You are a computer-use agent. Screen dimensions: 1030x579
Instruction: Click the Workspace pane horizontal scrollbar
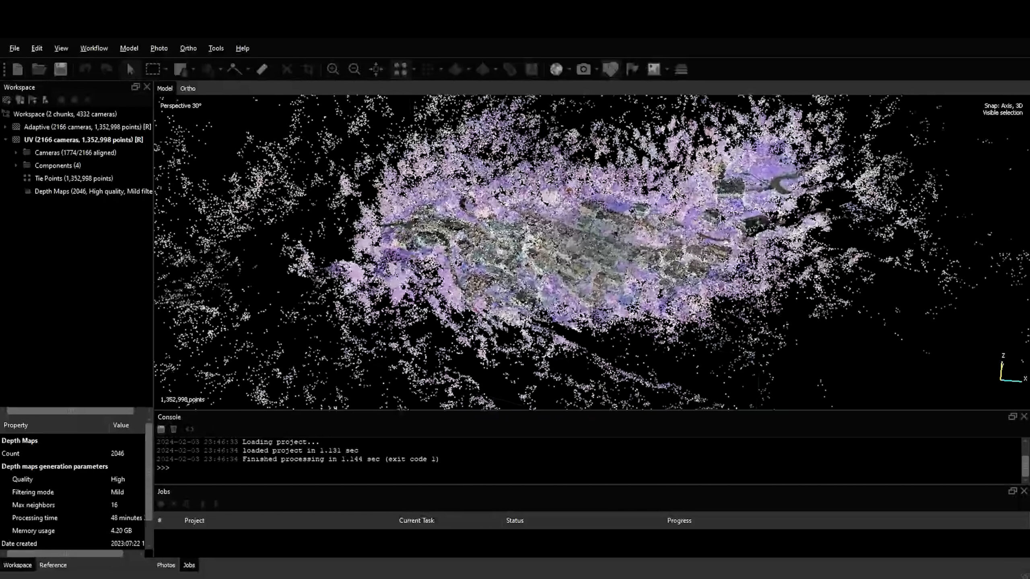tap(70, 411)
